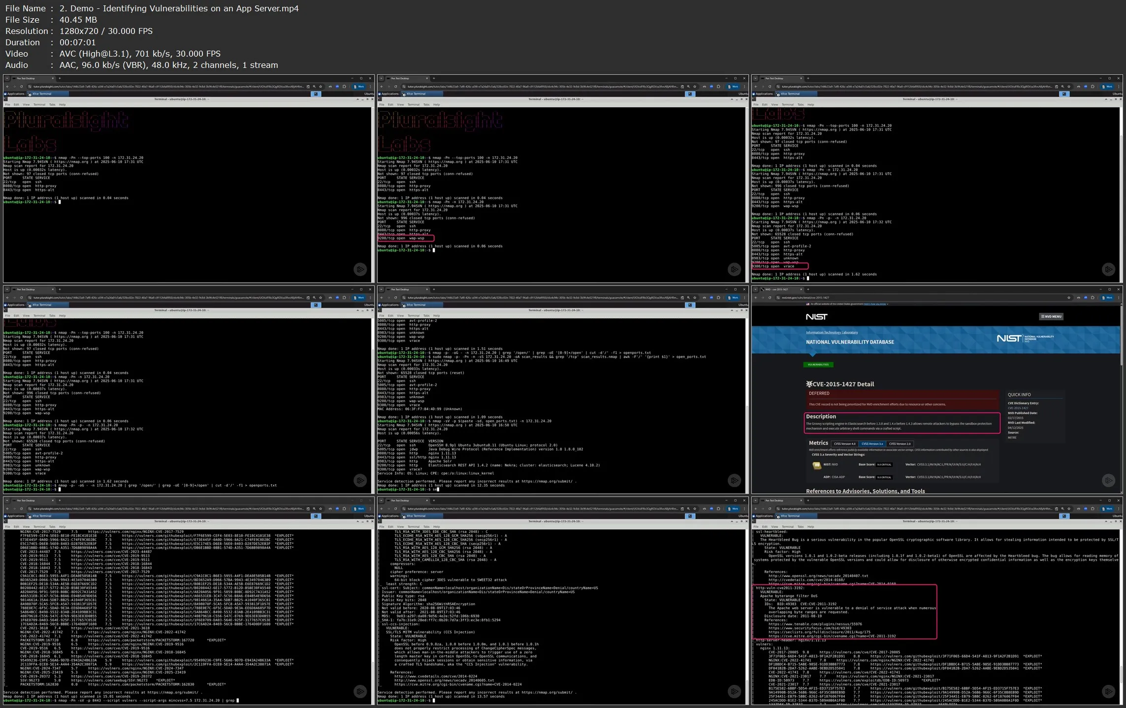This screenshot has height=708, width=1126.
Task: Open new tab in 9300/tcp vrace thumbnail browser
Action: click(x=808, y=78)
